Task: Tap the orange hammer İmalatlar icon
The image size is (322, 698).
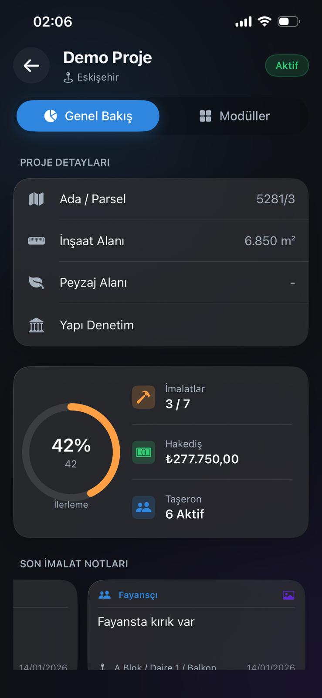Action: point(143,397)
